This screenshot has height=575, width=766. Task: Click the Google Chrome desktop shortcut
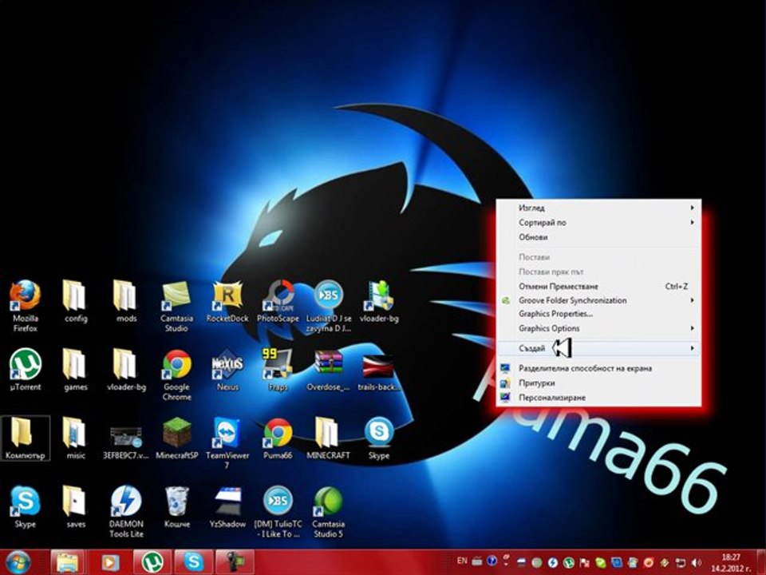tap(176, 374)
